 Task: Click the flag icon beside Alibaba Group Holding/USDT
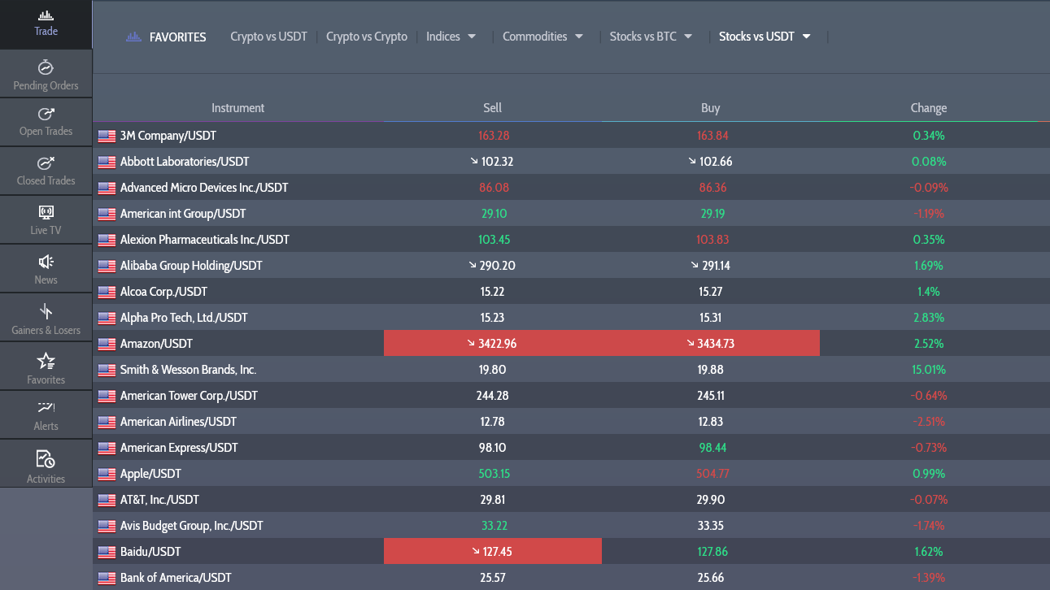(x=107, y=266)
